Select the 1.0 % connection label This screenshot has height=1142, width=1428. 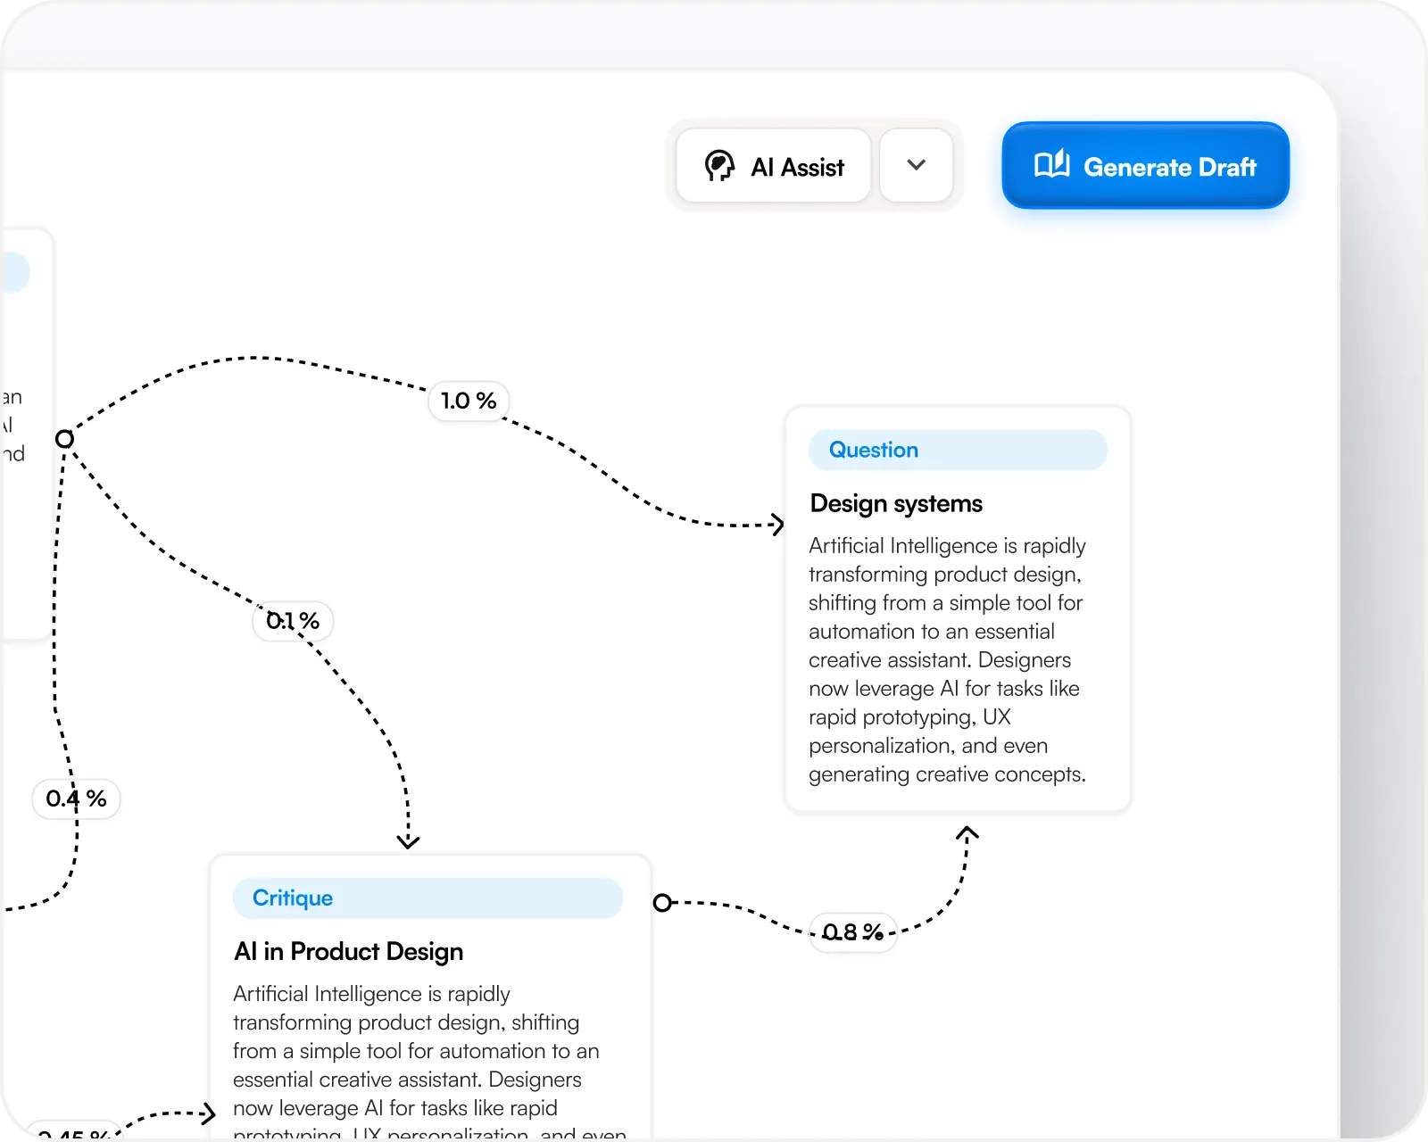pyautogui.click(x=469, y=401)
